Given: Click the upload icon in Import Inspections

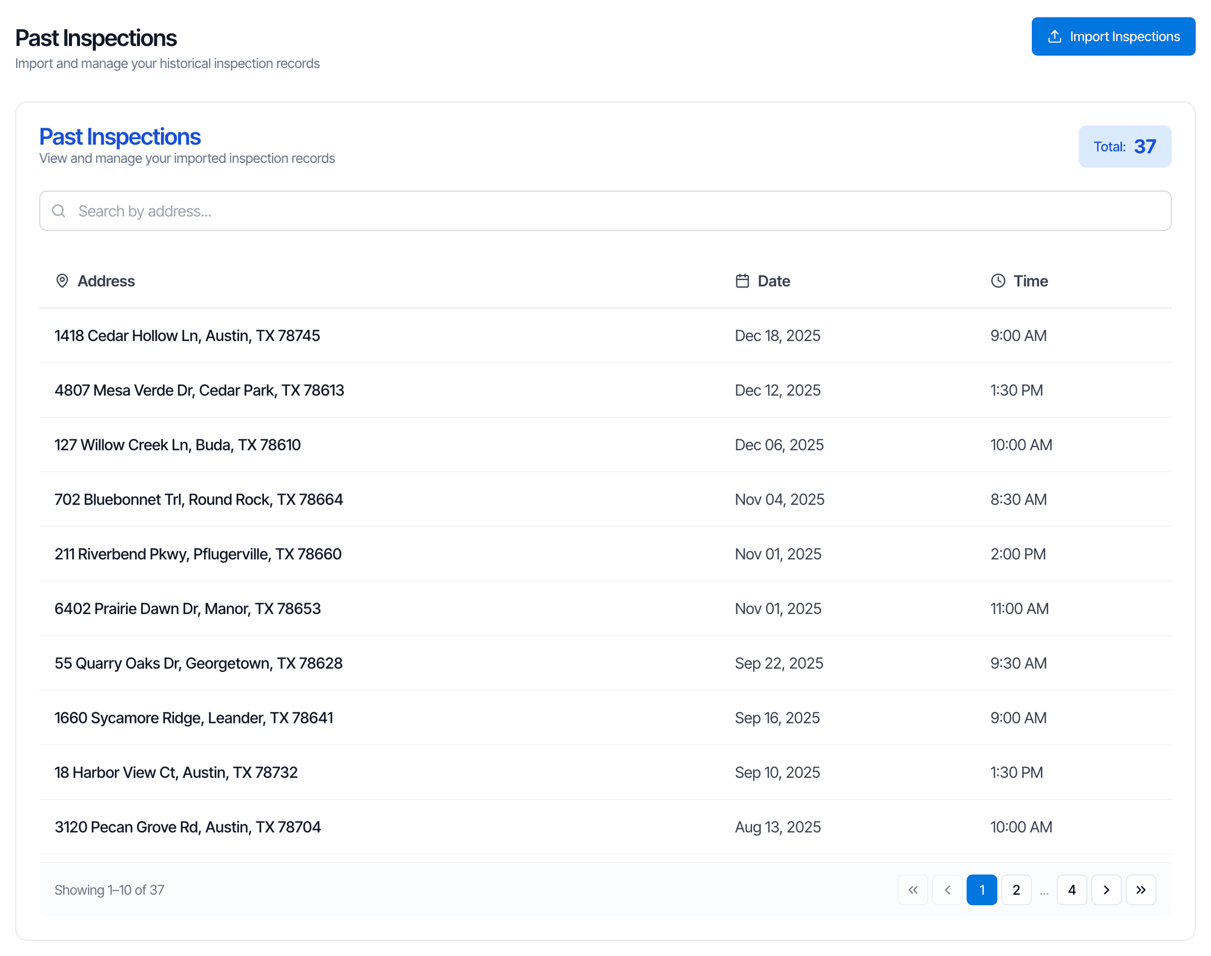Looking at the screenshot, I should (1055, 36).
